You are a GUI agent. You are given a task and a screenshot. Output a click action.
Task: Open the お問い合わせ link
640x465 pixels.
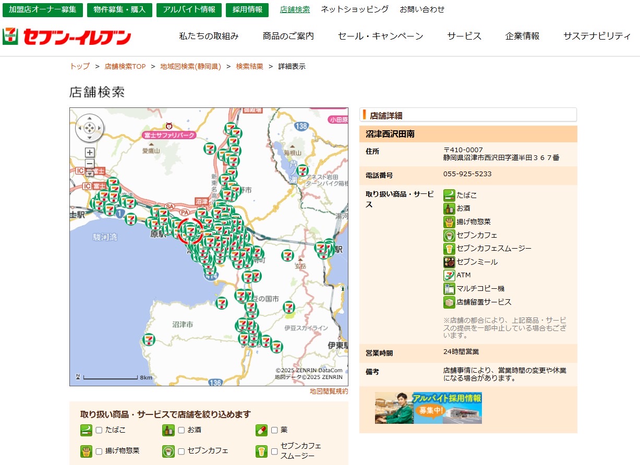[422, 9]
